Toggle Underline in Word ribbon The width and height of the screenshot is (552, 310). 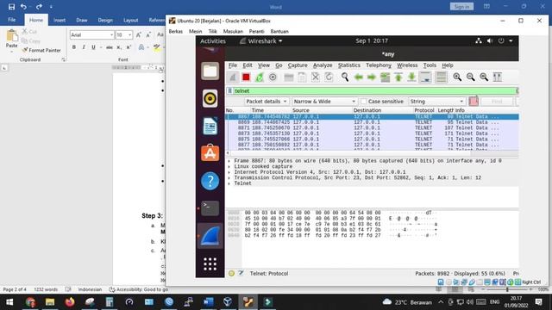[x=93, y=47]
